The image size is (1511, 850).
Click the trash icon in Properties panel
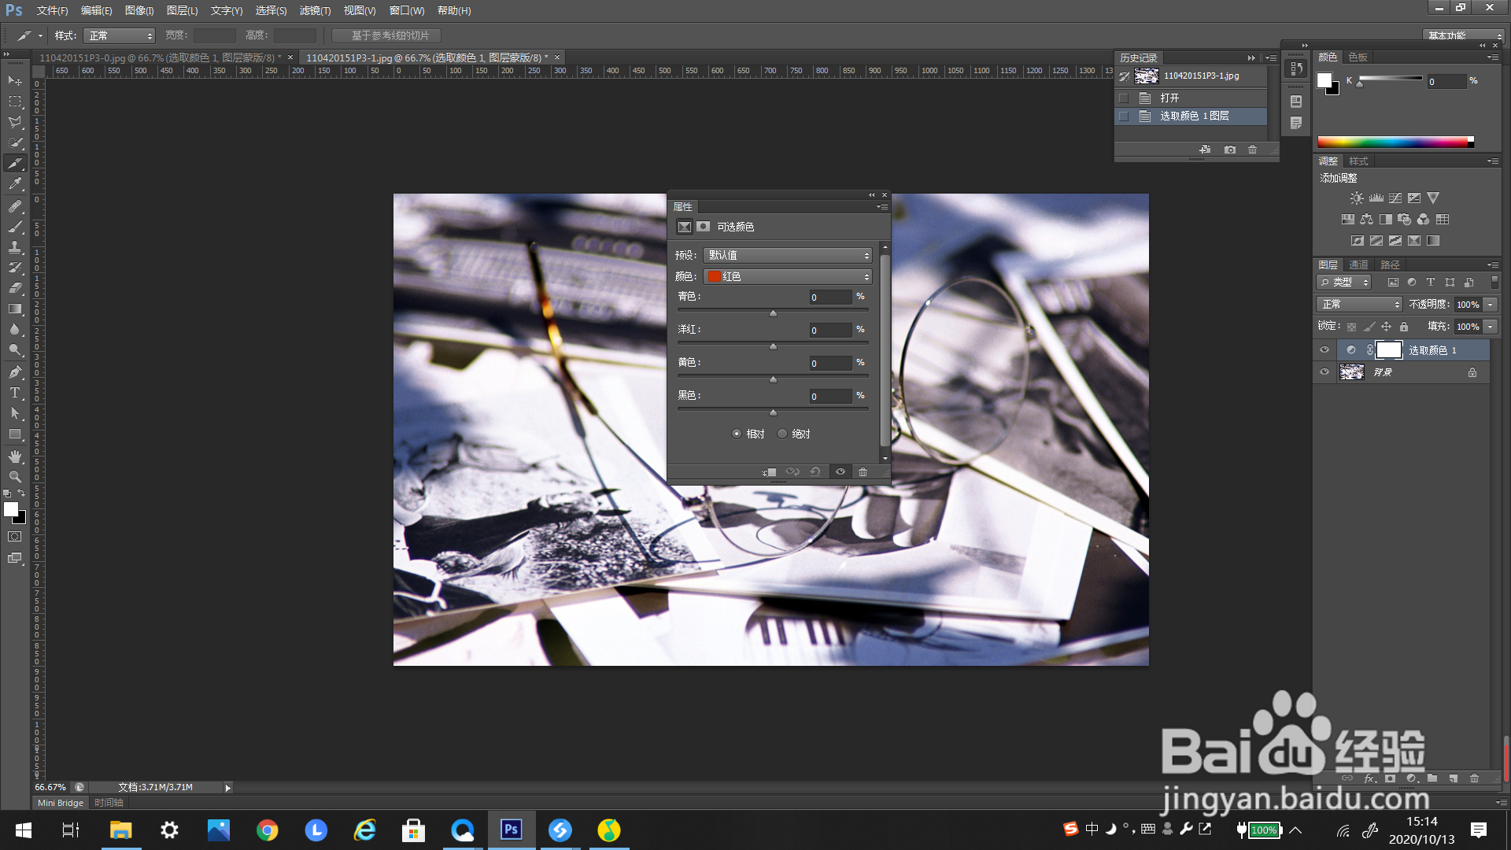coord(863,472)
